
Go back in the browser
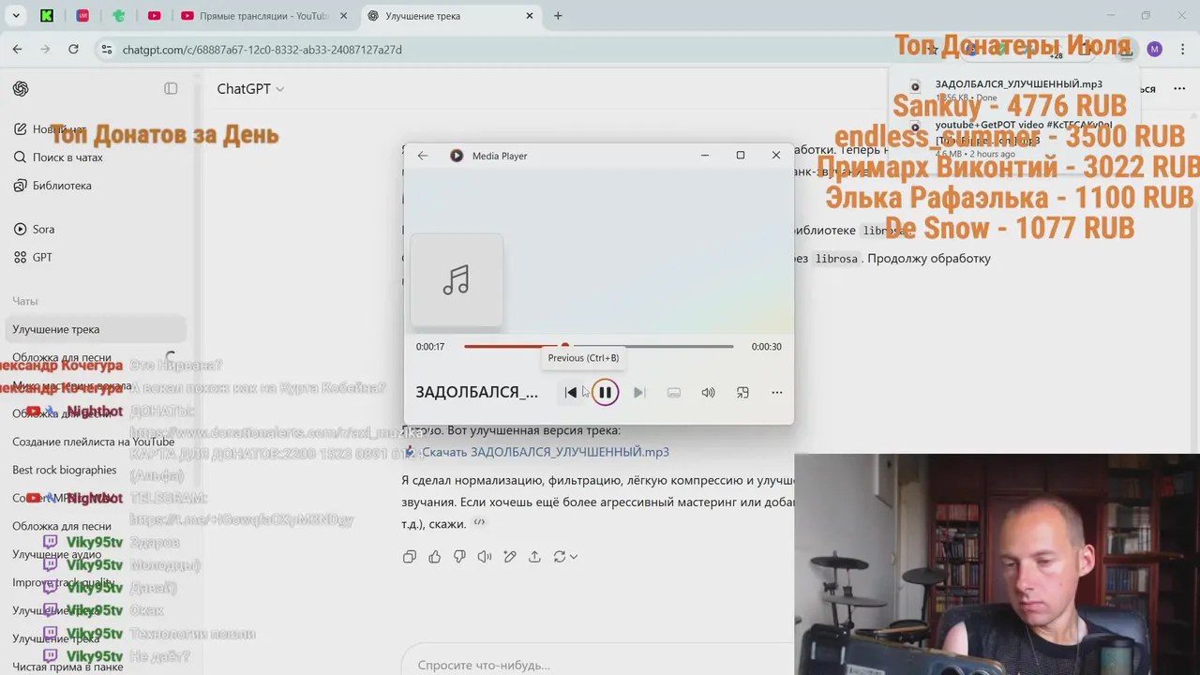pos(17,49)
